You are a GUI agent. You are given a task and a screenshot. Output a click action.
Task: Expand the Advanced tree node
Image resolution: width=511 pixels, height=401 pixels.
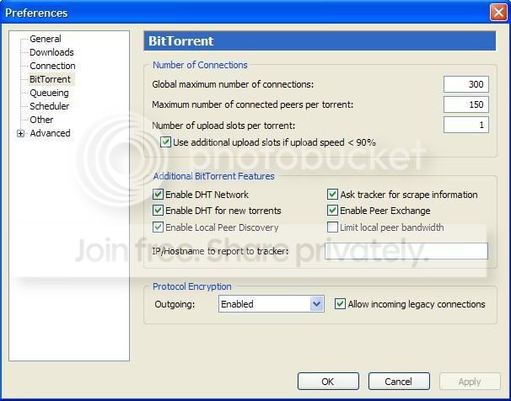click(x=20, y=133)
